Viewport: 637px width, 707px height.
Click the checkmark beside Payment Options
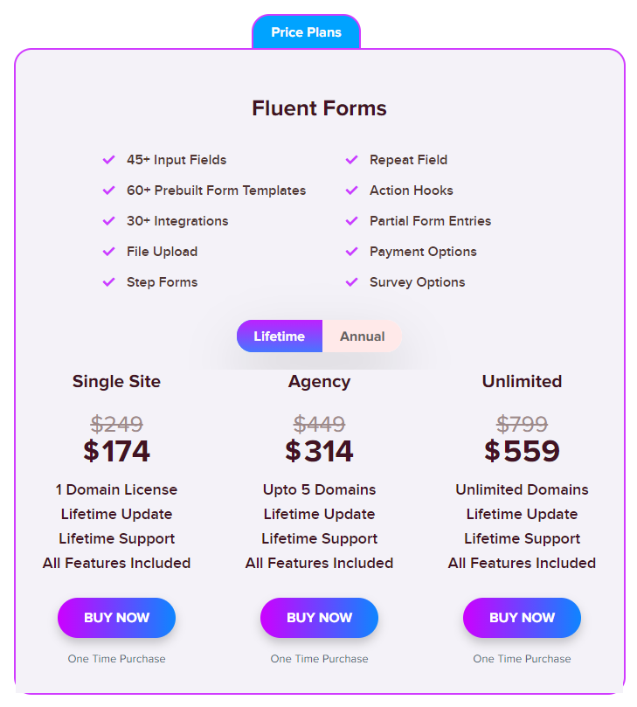[351, 252]
